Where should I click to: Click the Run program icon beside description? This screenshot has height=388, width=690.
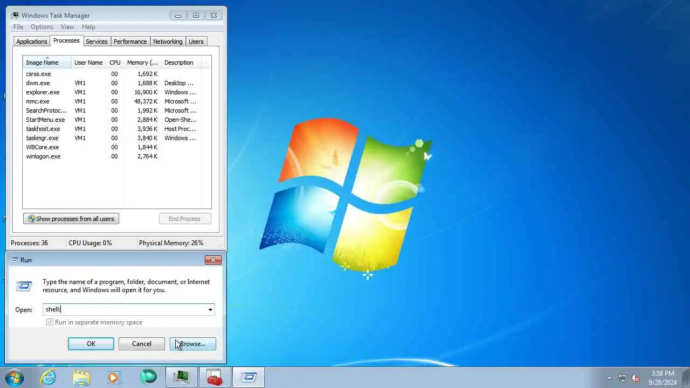coord(24,286)
